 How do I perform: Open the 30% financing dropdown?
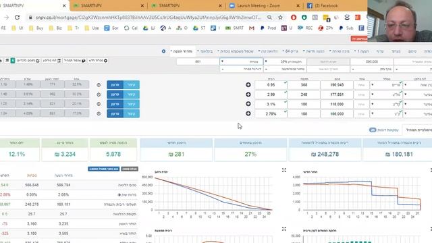pyautogui.click(x=285, y=61)
